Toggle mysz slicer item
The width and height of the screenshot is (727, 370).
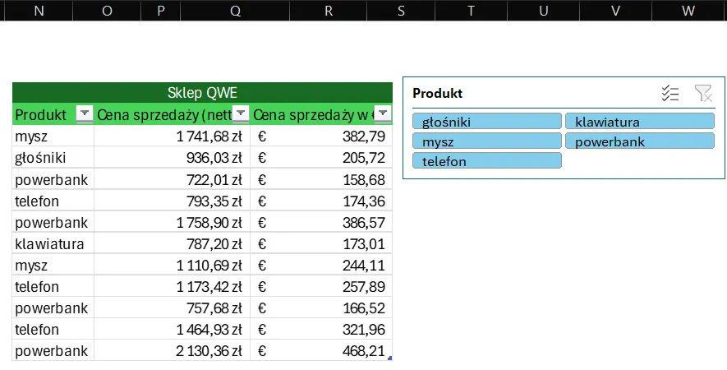pyautogui.click(x=487, y=141)
